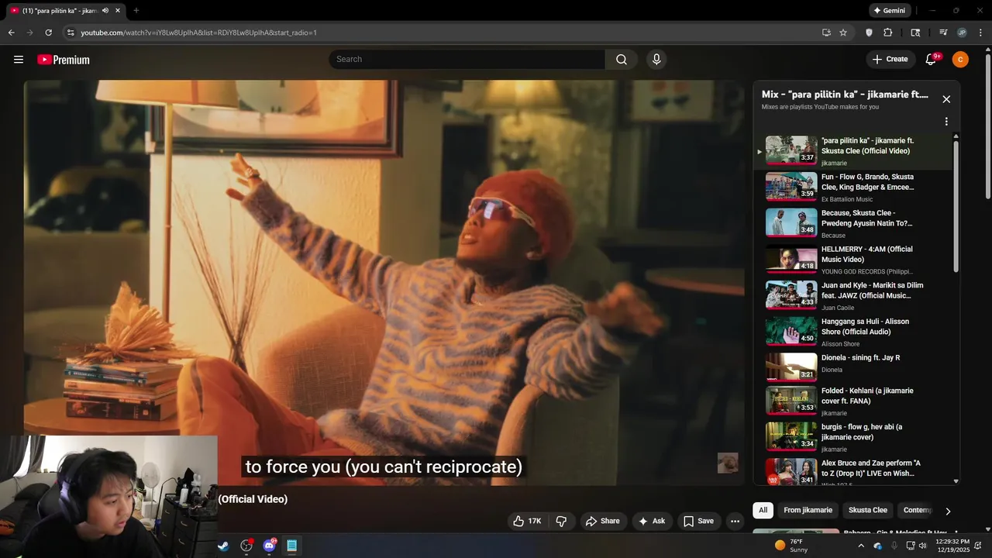Viewport: 992px width, 558px height.
Task: Mute the tab via speaker icon
Action: point(105,11)
